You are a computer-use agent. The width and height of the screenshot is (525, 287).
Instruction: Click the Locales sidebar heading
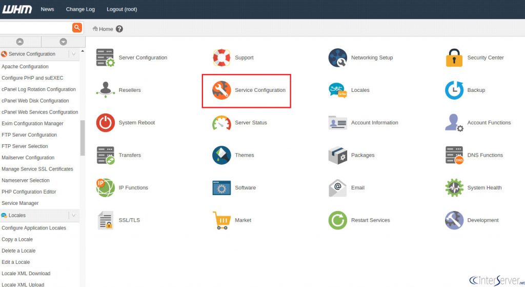pyautogui.click(x=17, y=215)
